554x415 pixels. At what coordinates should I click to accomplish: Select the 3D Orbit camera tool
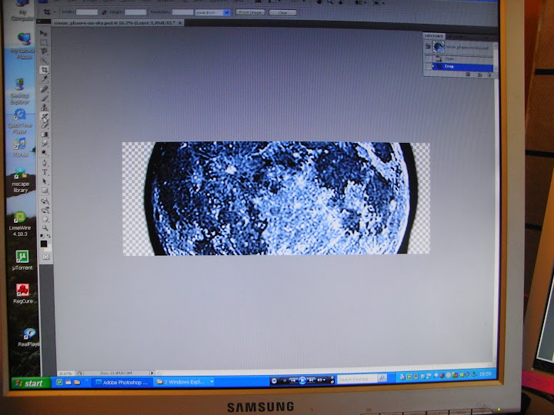(45, 211)
